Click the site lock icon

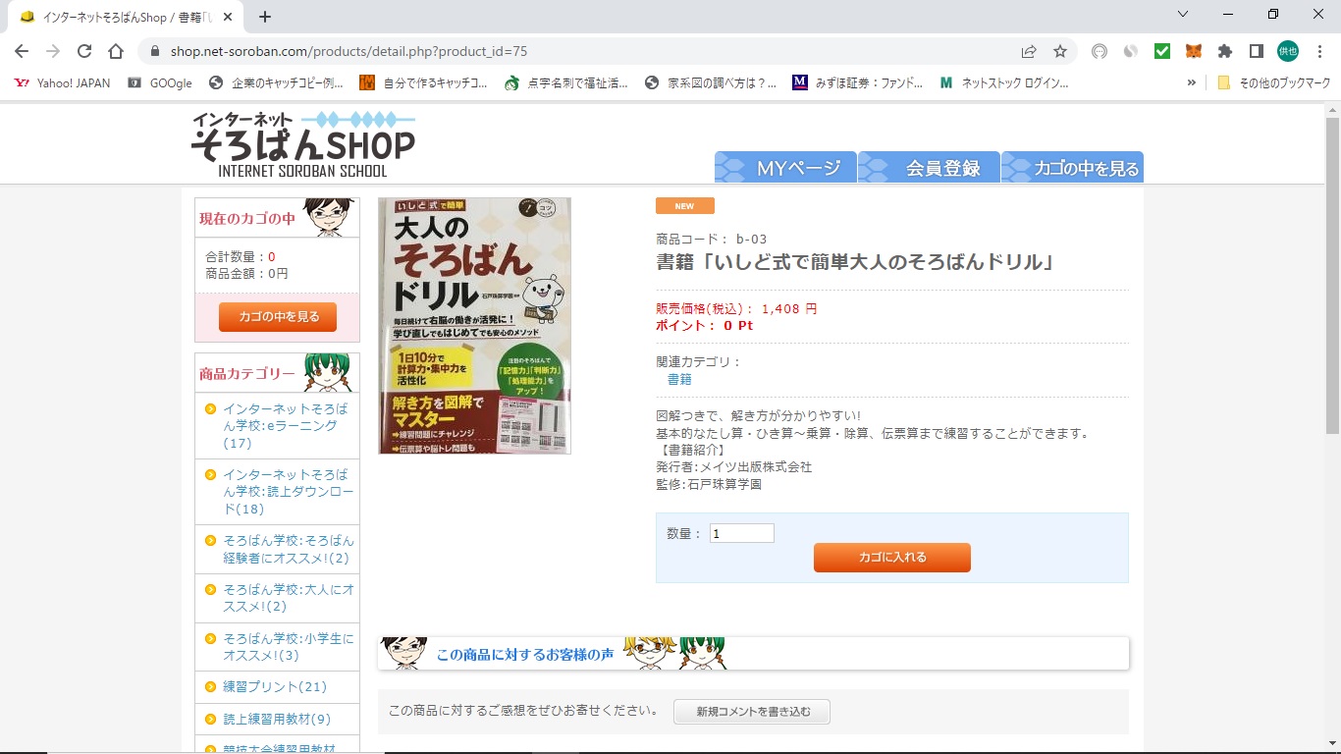pyautogui.click(x=154, y=51)
